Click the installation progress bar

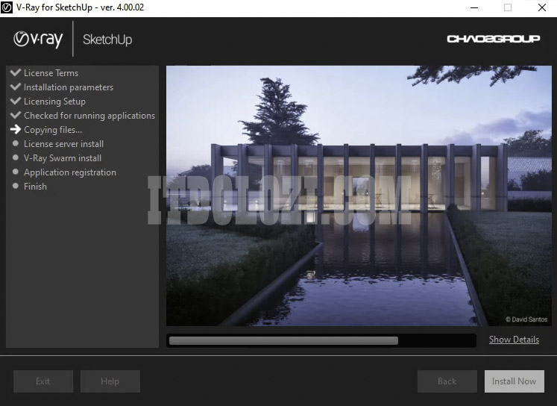[x=321, y=340]
